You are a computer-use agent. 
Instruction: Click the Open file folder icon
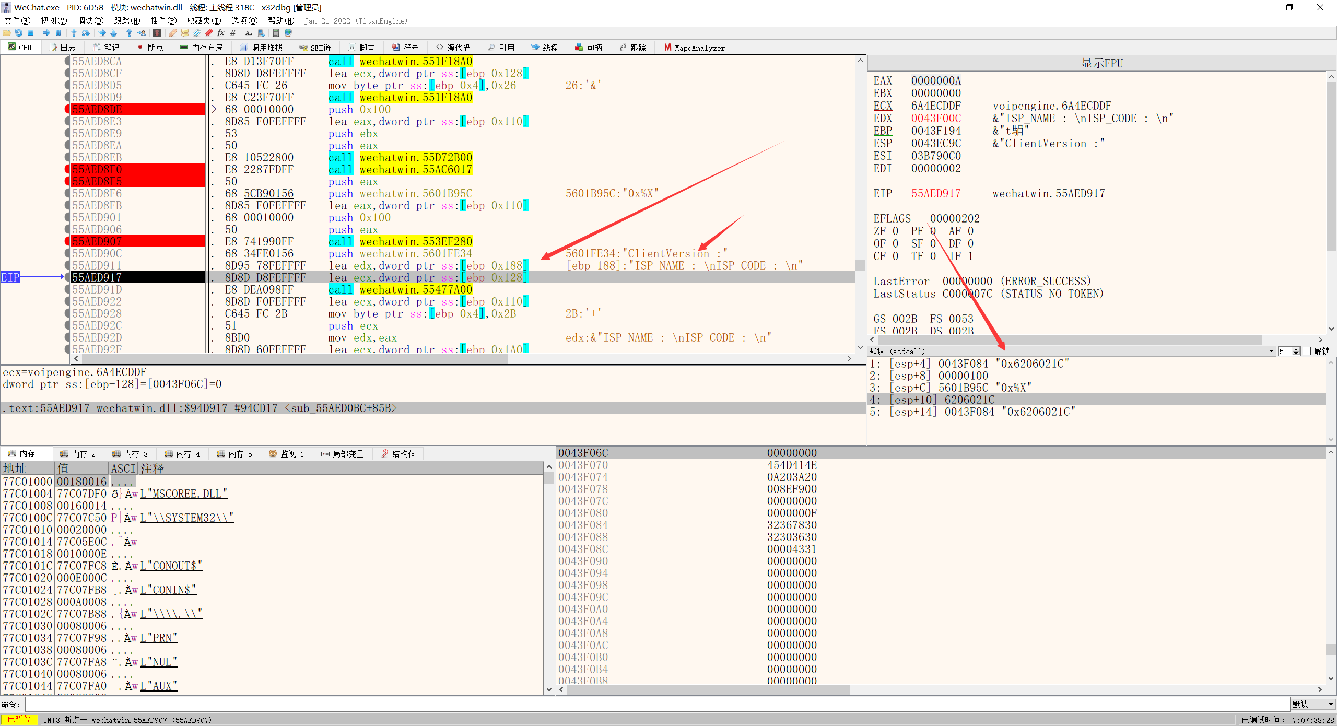pos(7,33)
